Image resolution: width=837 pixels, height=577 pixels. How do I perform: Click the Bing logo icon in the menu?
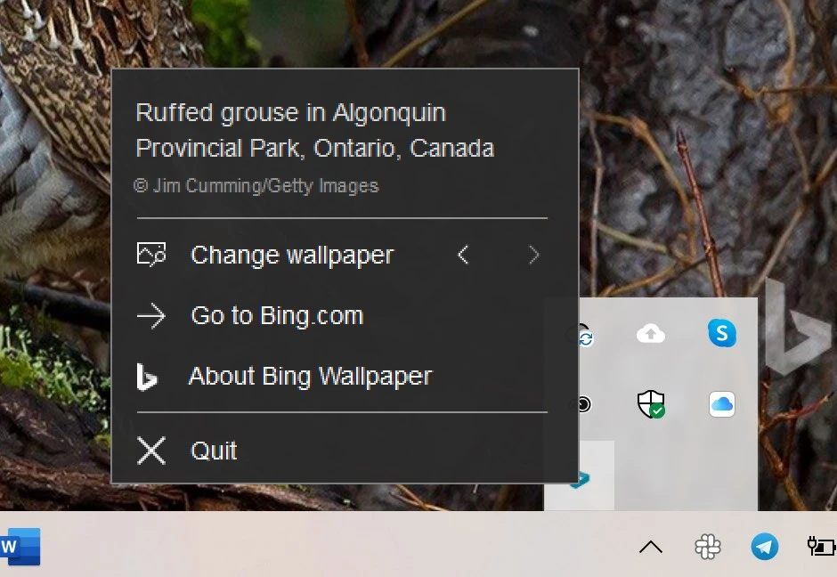click(147, 377)
